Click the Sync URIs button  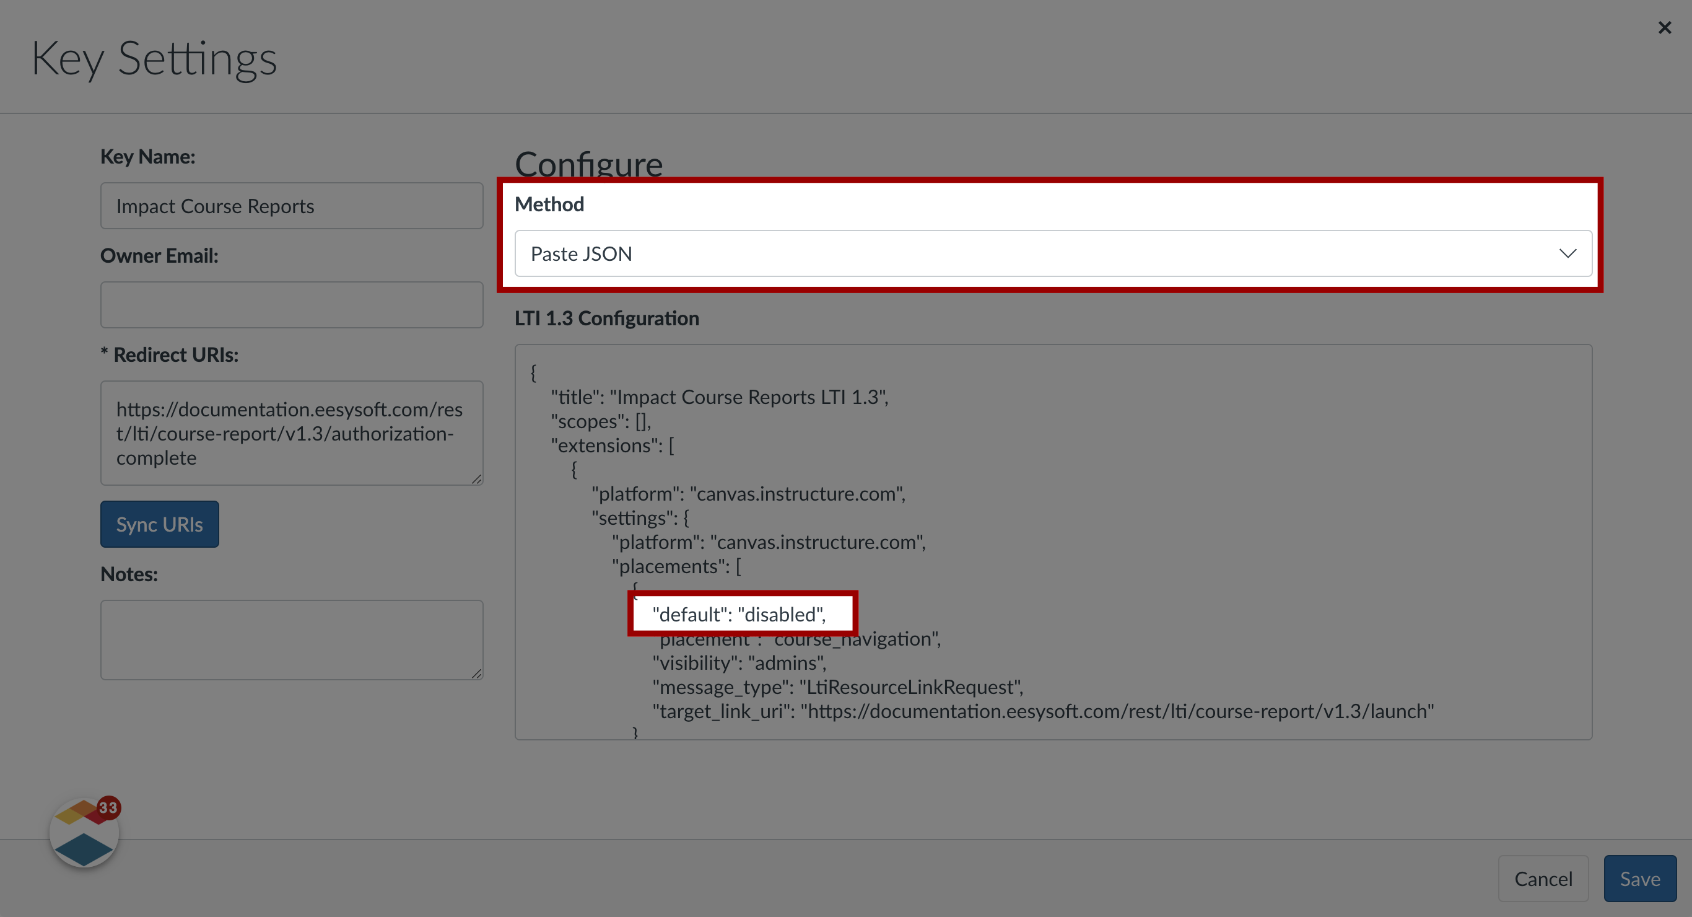tap(160, 524)
